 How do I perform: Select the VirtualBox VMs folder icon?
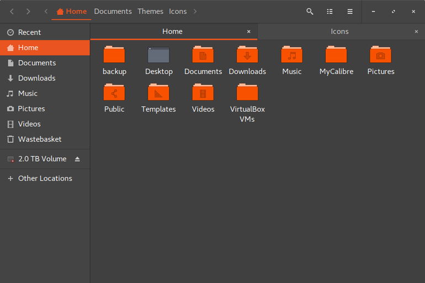[247, 92]
